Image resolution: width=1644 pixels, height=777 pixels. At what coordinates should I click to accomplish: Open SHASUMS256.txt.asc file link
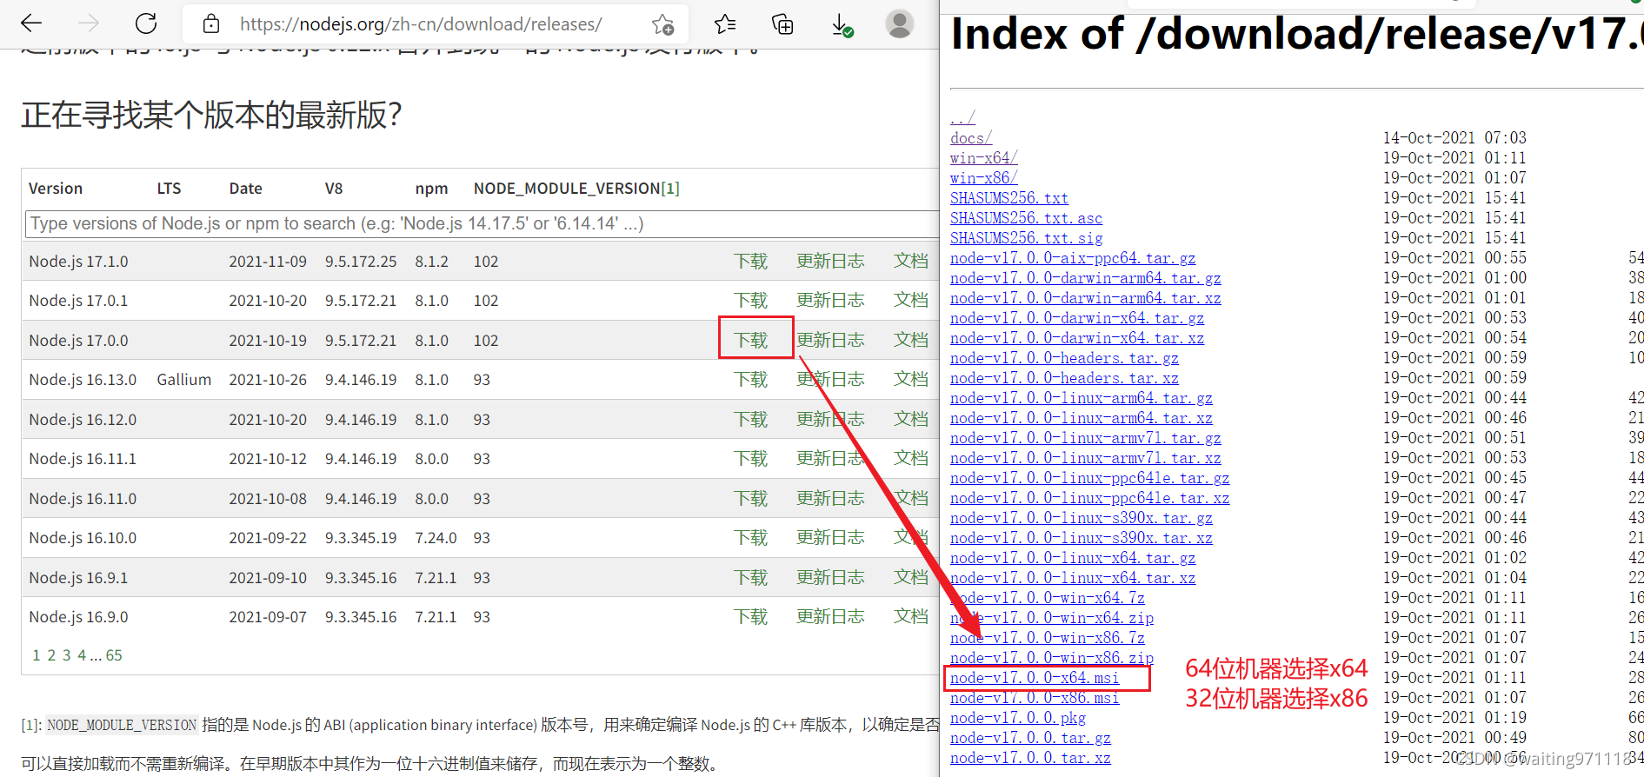pyautogui.click(x=1026, y=217)
